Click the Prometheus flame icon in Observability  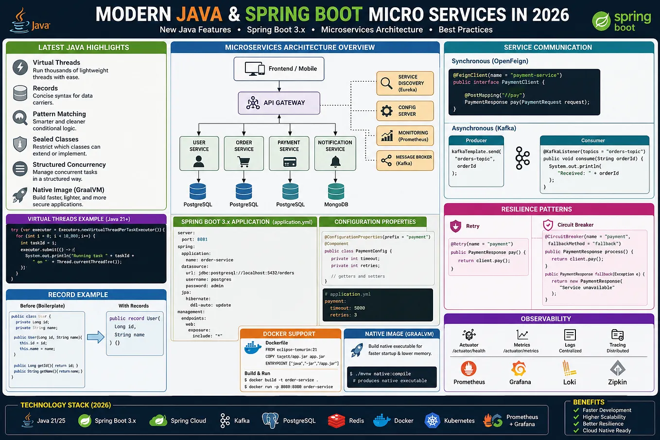pos(469,369)
